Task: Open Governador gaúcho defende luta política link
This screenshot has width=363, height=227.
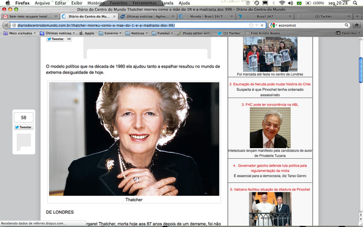Action: coord(270,168)
